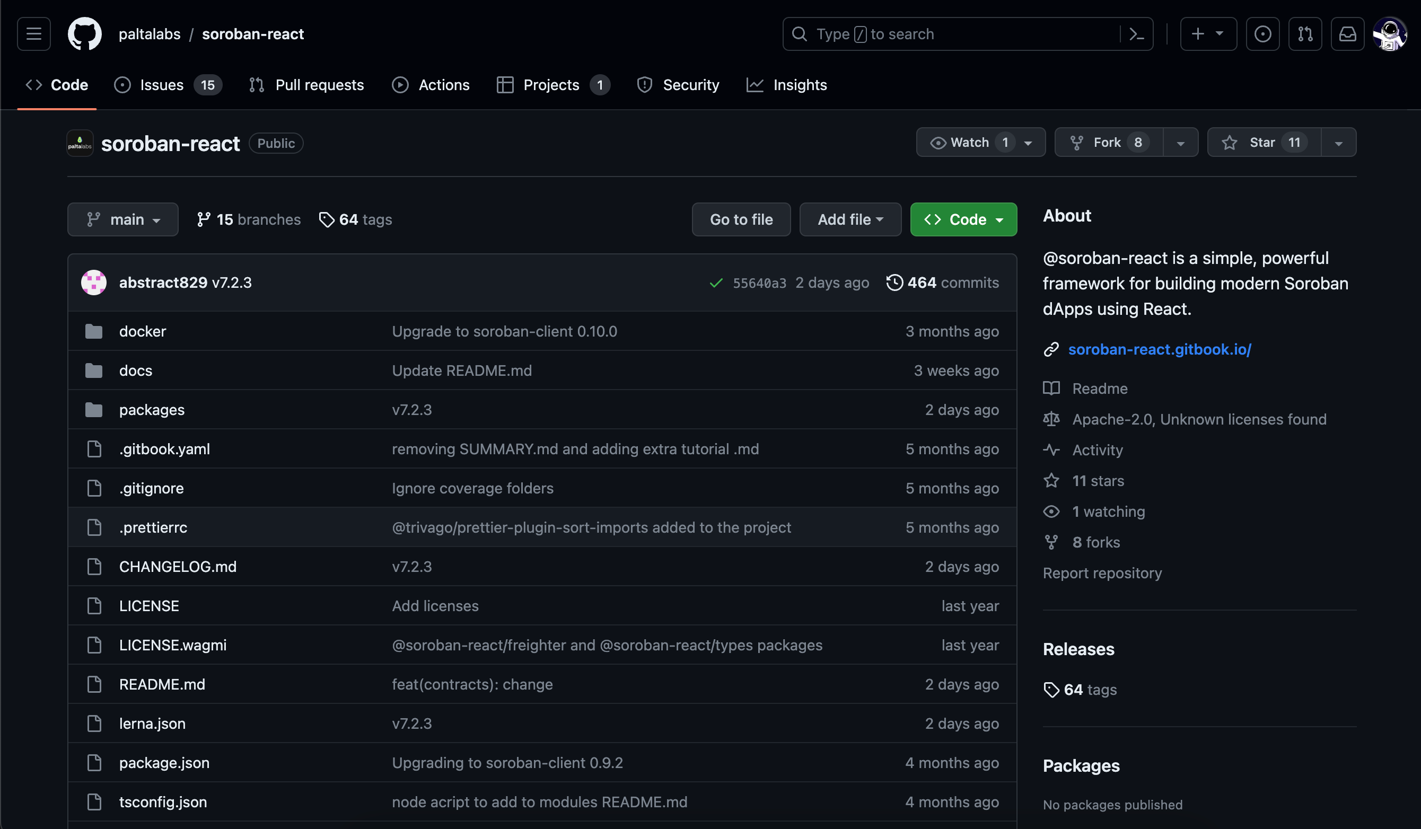The width and height of the screenshot is (1421, 829).
Task: Expand the Add file dropdown
Action: click(x=850, y=219)
